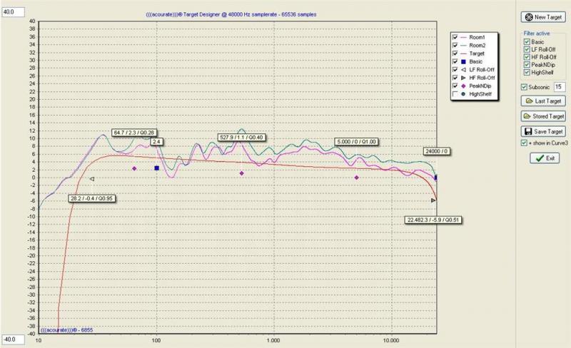The height and width of the screenshot is (348, 571).
Task: Click the '527.9 / 1.1 / Q0.40' label
Action: coord(241,138)
